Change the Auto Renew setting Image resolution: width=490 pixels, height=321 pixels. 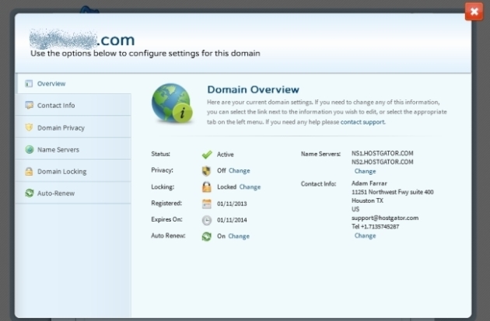coord(239,236)
